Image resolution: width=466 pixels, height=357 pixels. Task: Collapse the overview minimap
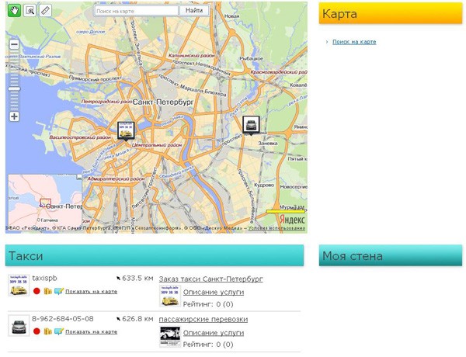tap(79, 177)
